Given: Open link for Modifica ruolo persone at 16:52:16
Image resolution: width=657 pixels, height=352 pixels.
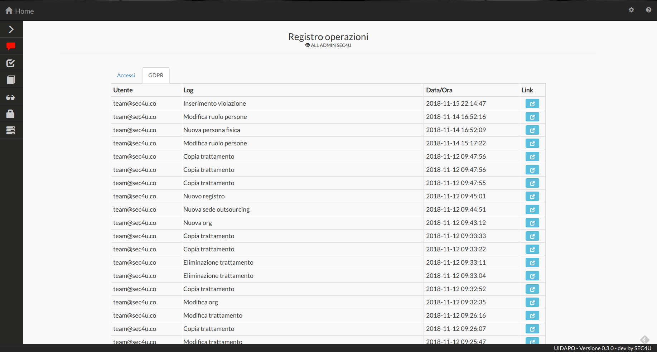Looking at the screenshot, I should (x=532, y=117).
